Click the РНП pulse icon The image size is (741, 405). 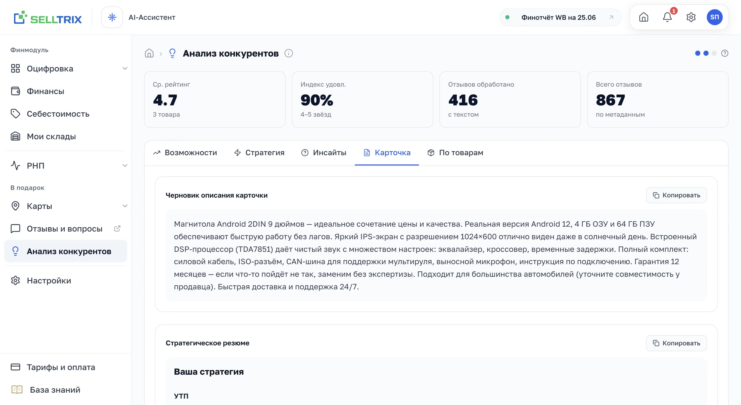point(15,165)
